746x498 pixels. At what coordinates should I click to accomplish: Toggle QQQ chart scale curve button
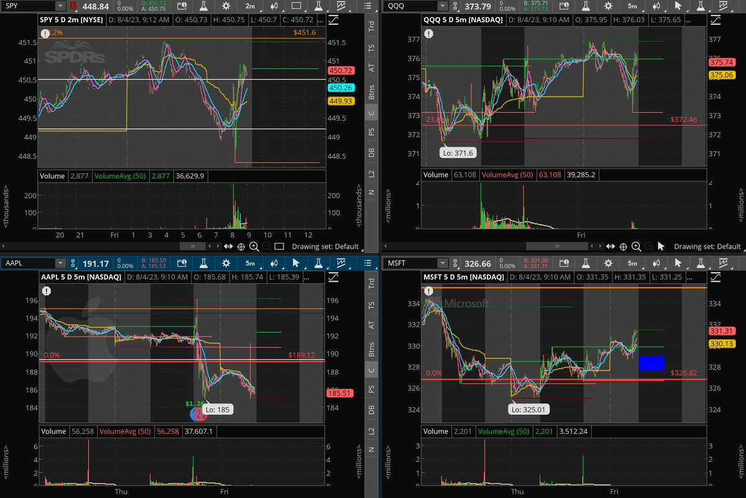[x=714, y=20]
